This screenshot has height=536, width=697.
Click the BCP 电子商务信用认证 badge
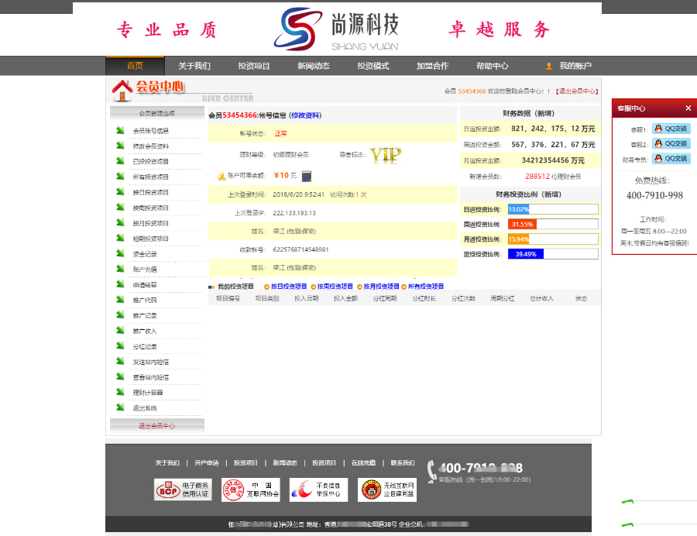[x=182, y=490]
